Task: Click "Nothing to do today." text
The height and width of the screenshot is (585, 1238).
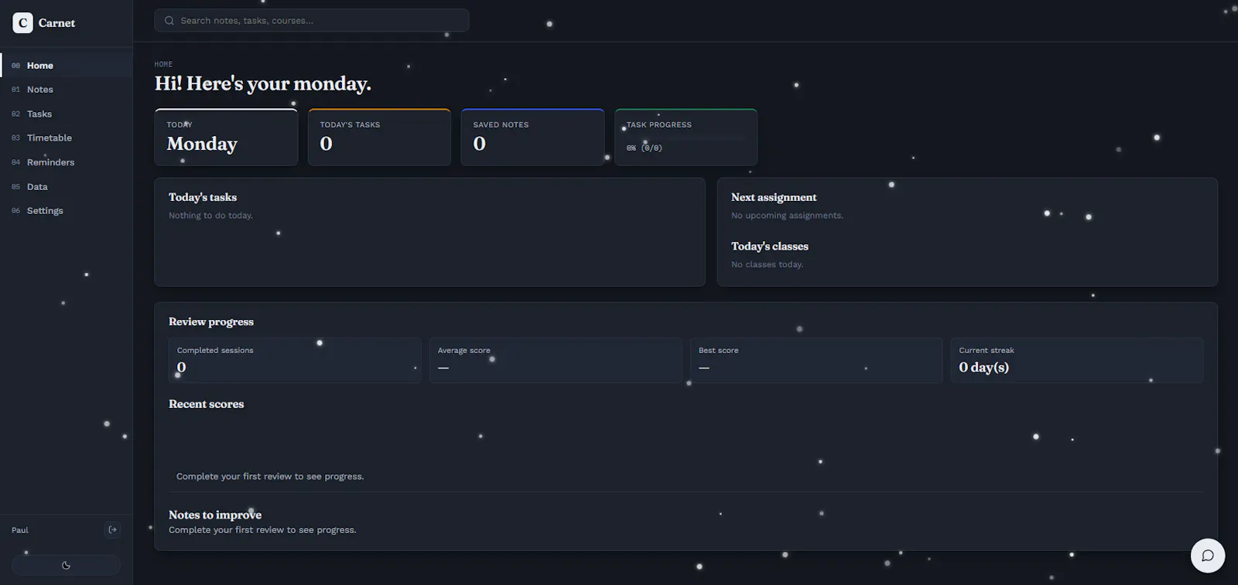Action: (210, 216)
